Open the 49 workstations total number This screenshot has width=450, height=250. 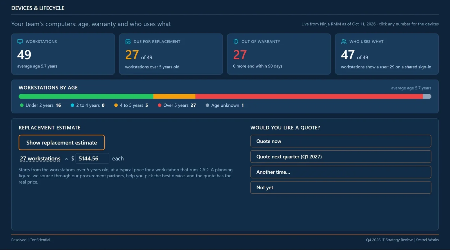click(x=24, y=55)
